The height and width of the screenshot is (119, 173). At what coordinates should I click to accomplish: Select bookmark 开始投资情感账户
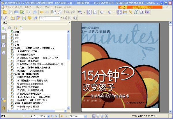(x=26, y=54)
